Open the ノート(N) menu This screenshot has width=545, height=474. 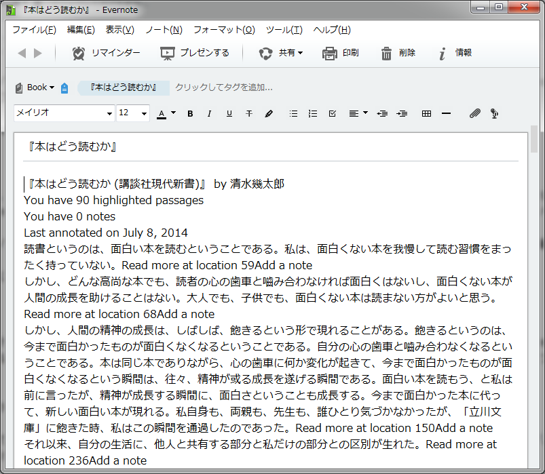tap(164, 31)
